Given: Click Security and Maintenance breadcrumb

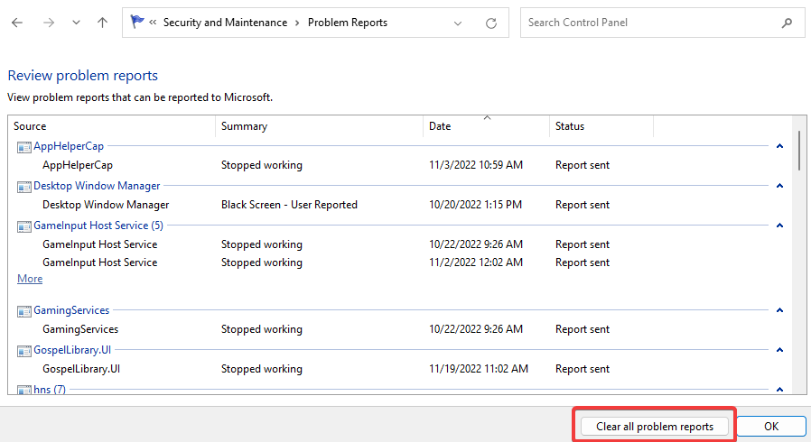Looking at the screenshot, I should click(x=225, y=23).
